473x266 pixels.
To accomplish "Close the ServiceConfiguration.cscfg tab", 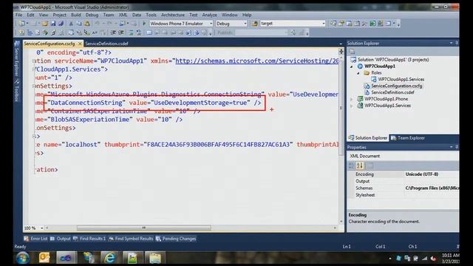I will point(80,44).
